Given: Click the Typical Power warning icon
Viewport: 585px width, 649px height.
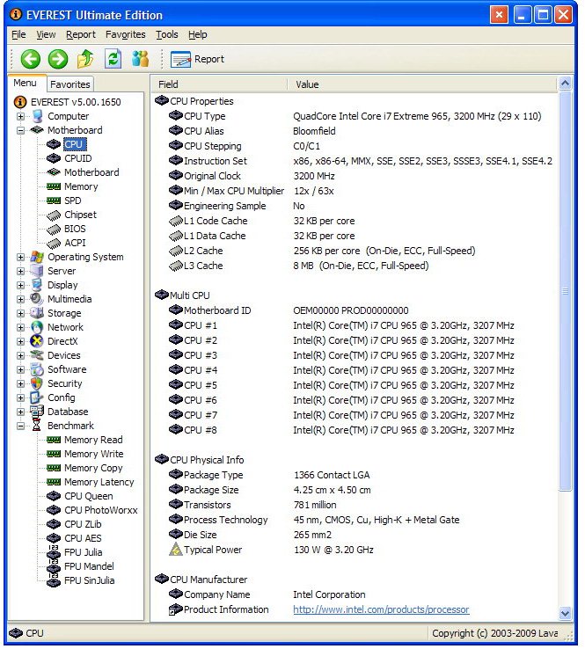Looking at the screenshot, I should [176, 550].
